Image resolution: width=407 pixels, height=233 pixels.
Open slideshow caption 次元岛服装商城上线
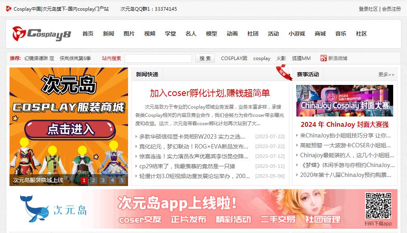(x=38, y=180)
